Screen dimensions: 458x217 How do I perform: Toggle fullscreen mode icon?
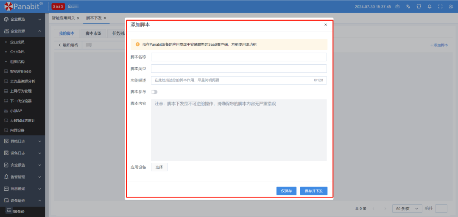pos(440,6)
